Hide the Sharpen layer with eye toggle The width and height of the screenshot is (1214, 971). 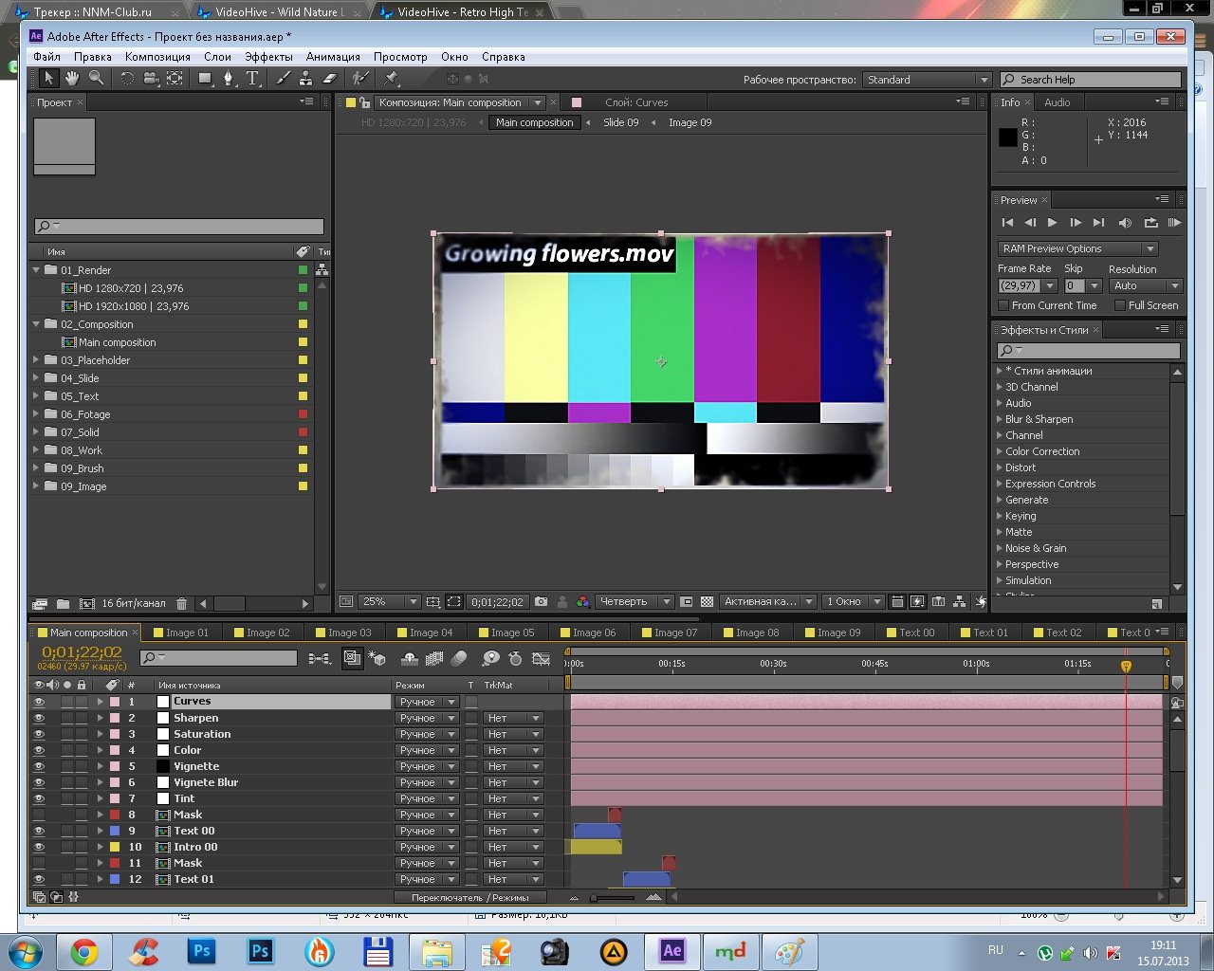(39, 718)
